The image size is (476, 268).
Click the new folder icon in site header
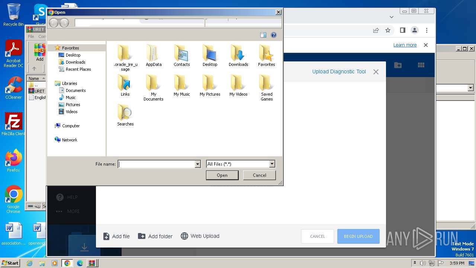(398, 65)
